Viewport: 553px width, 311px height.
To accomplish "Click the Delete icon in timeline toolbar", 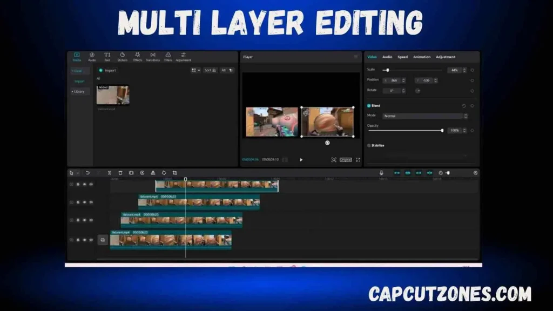I will click(120, 173).
